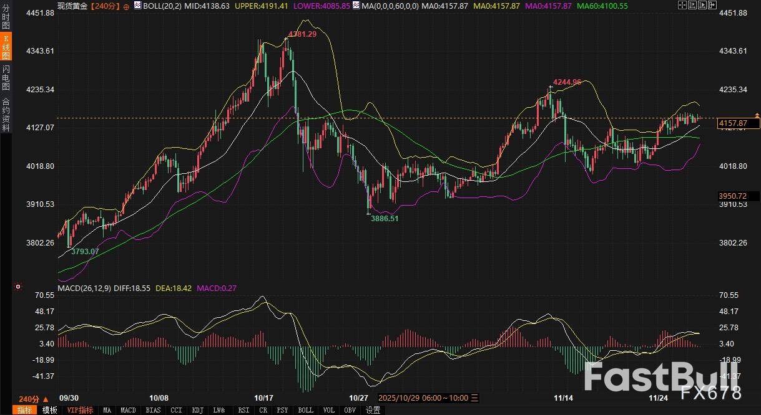This screenshot has width=761, height=415.
Task: Open the VIP指标 tab
Action: [80, 410]
